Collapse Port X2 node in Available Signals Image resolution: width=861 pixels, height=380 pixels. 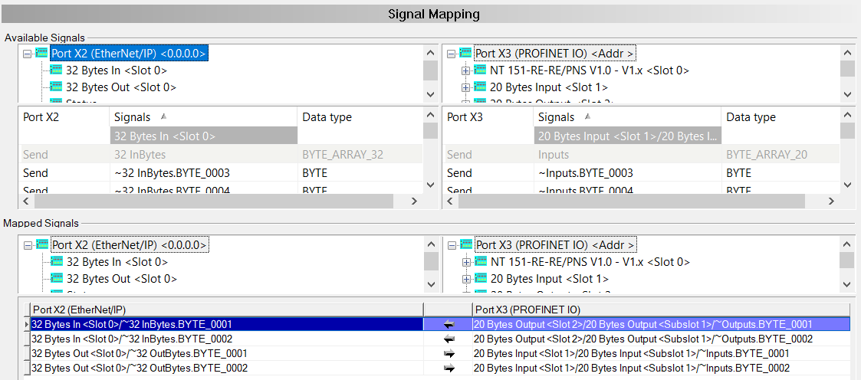26,54
